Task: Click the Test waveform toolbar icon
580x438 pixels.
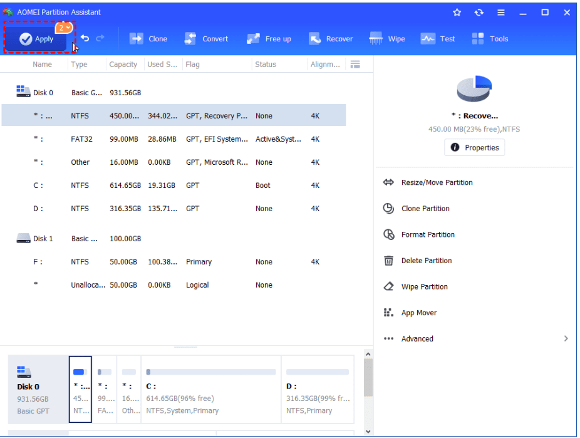Action: [x=428, y=38]
